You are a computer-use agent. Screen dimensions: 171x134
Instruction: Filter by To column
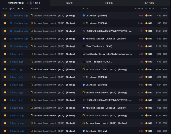(83, 9)
